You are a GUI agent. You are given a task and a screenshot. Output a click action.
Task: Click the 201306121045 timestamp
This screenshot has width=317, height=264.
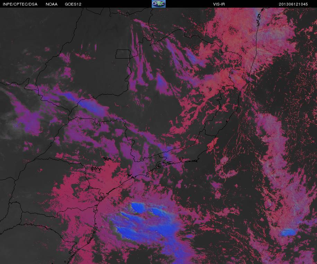(x=293, y=4)
